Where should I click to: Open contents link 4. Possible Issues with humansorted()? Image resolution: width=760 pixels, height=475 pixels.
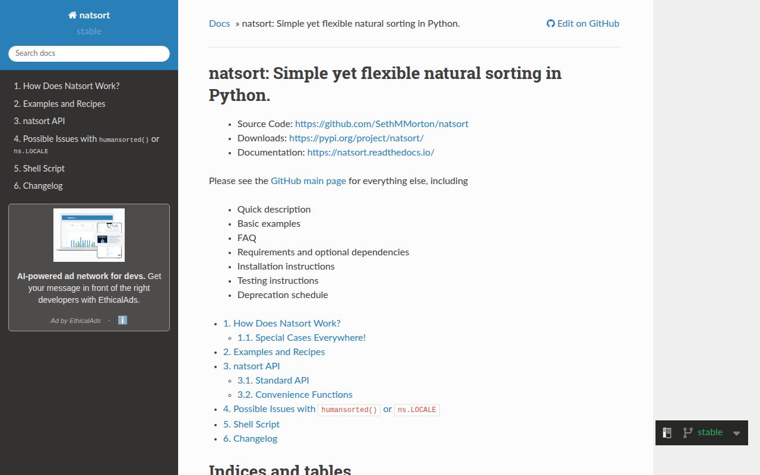(x=331, y=409)
